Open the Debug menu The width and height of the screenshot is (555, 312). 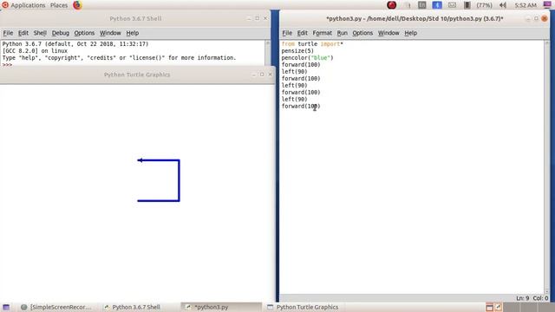tap(60, 33)
